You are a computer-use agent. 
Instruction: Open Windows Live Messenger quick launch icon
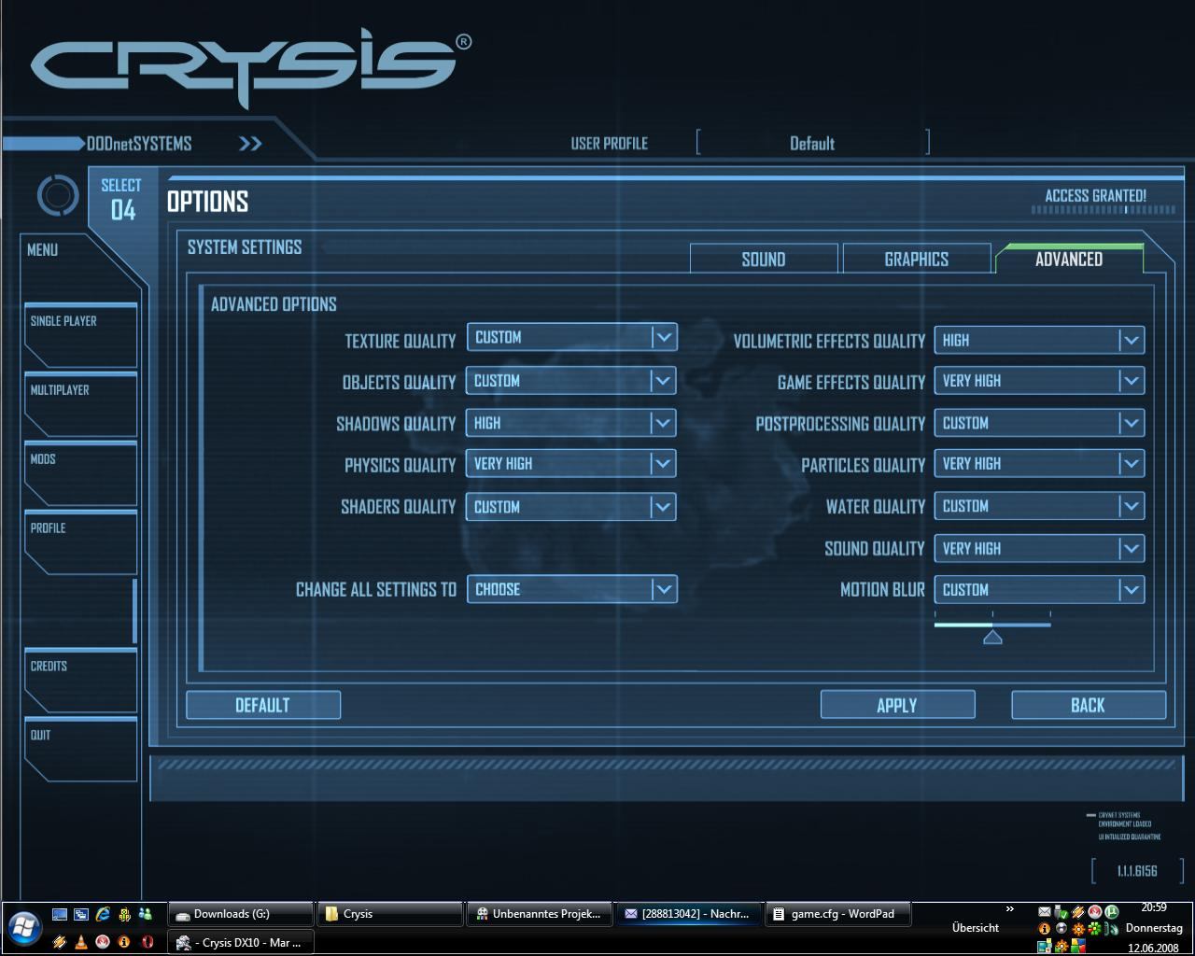(x=145, y=914)
